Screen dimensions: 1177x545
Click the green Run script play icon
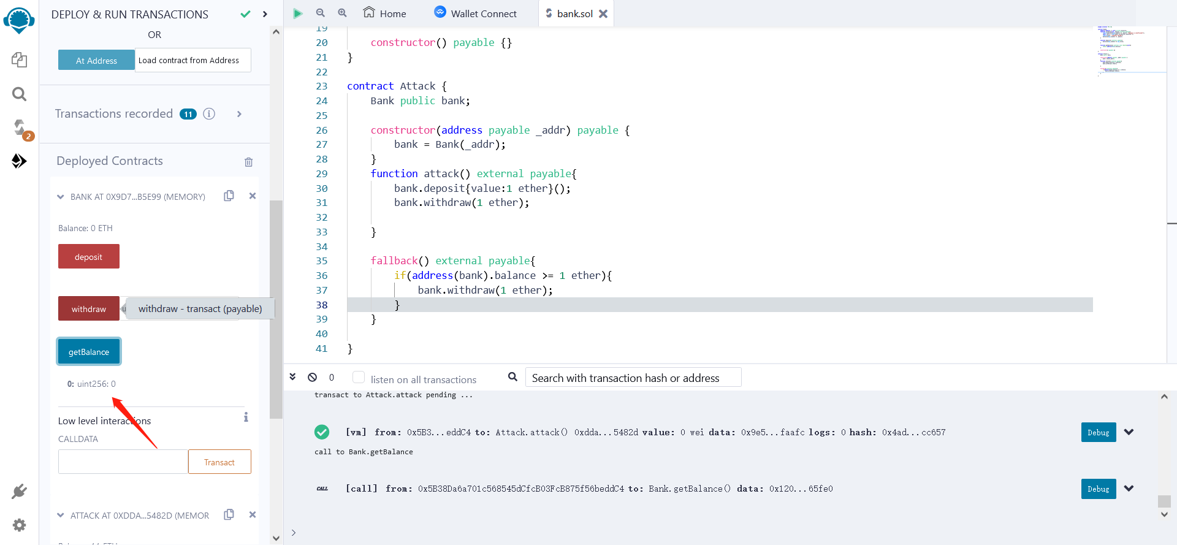pyautogui.click(x=297, y=13)
